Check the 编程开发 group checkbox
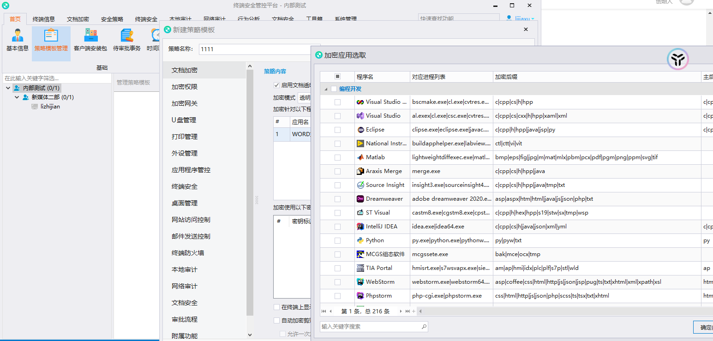Image resolution: width=713 pixels, height=341 pixels. pyautogui.click(x=334, y=89)
